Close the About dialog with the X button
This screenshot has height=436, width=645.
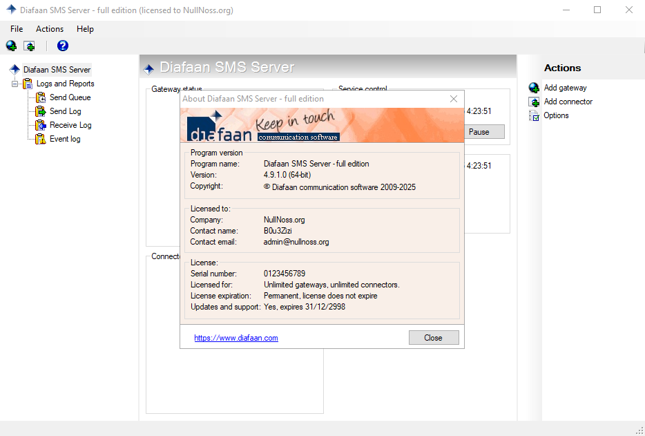click(454, 99)
